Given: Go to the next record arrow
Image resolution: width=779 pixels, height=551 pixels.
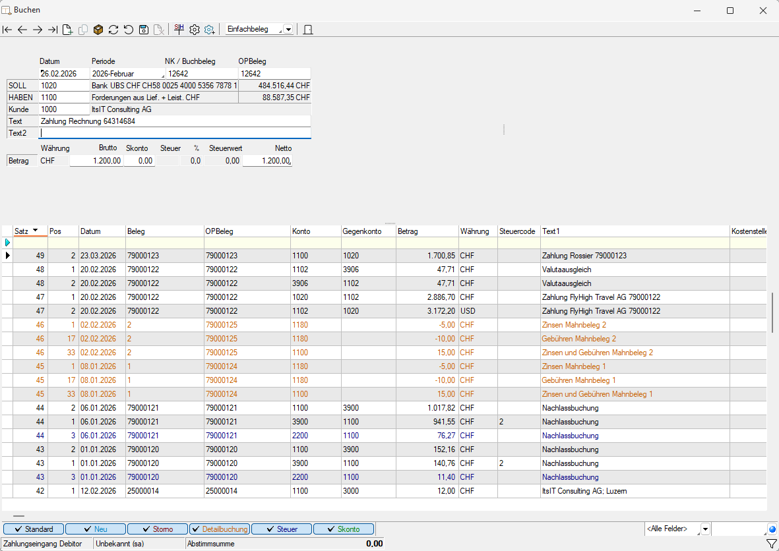Looking at the screenshot, I should click(x=38, y=30).
